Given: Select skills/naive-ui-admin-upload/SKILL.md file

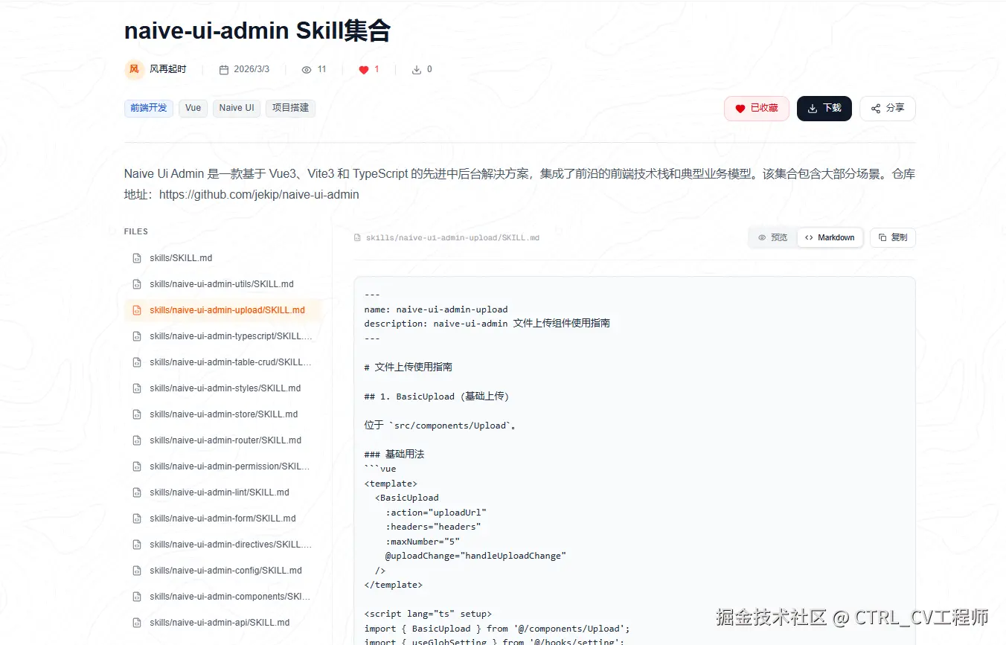Looking at the screenshot, I should click(x=222, y=310).
